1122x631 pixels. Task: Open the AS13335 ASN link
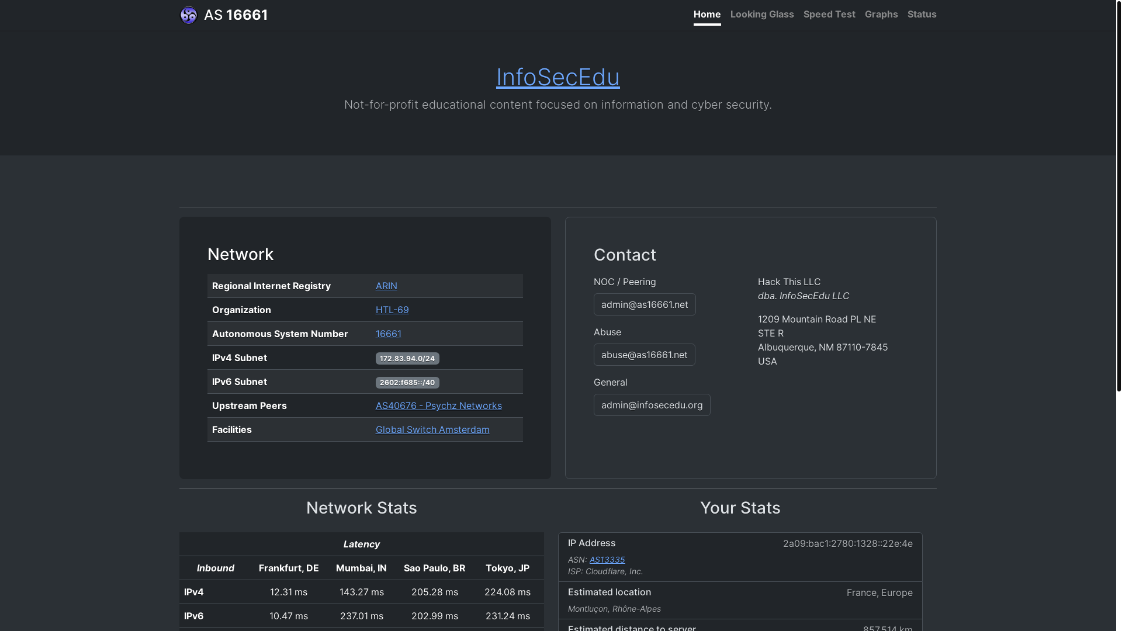coord(607,560)
